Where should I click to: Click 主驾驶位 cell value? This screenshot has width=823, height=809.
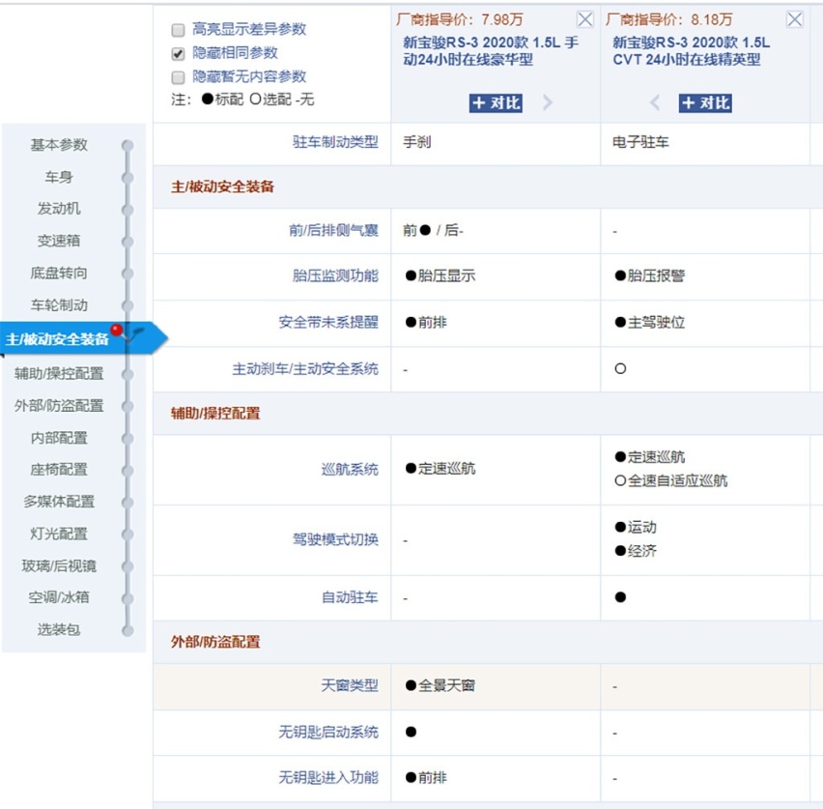coord(650,322)
